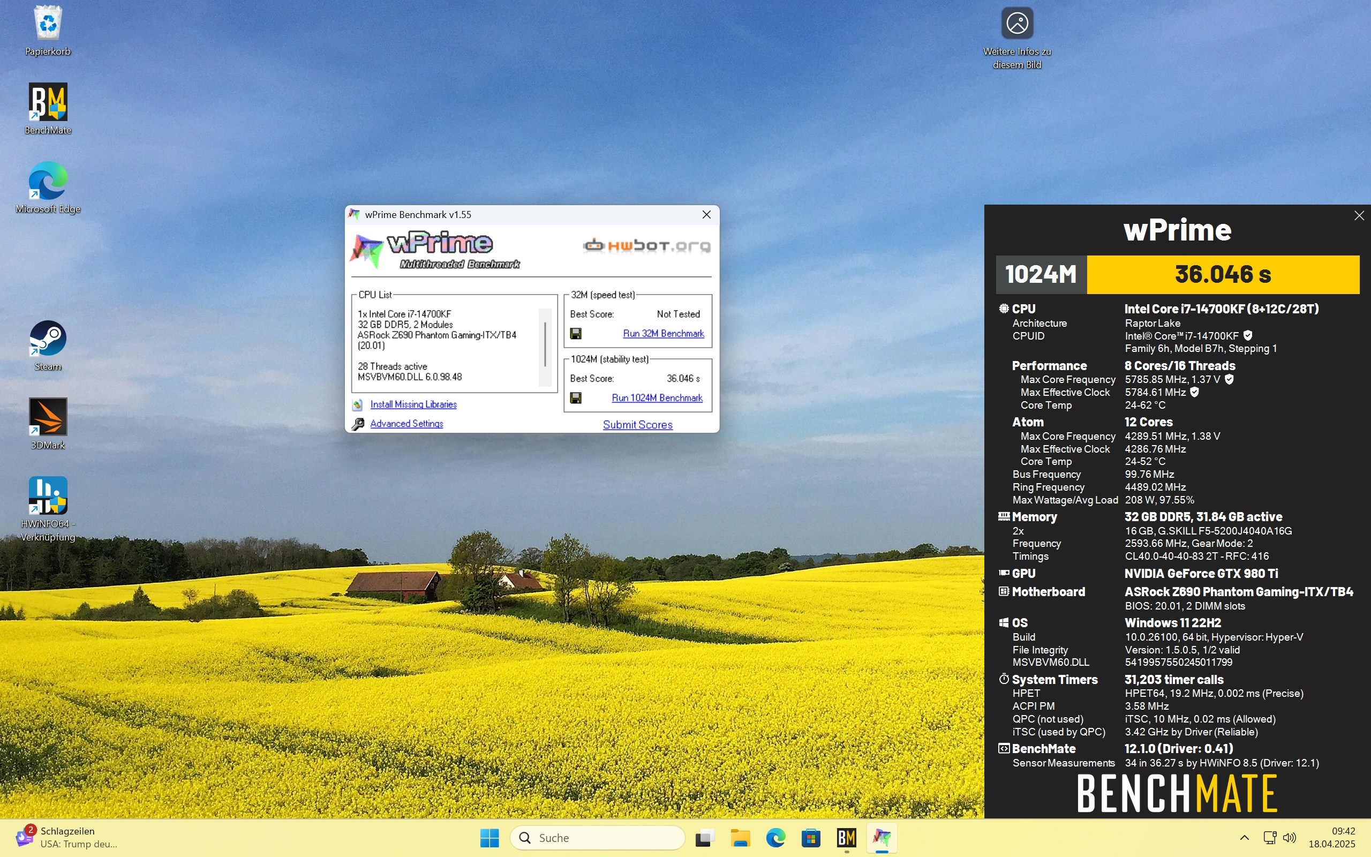Click '1x Intel Core i7-14700KF' in CPU List
This screenshot has width=1371, height=857.
tap(404, 314)
